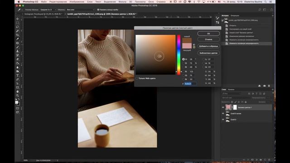The width and height of the screenshot is (290, 163).
Task: Select the Eraser tool
Action: 17,59
